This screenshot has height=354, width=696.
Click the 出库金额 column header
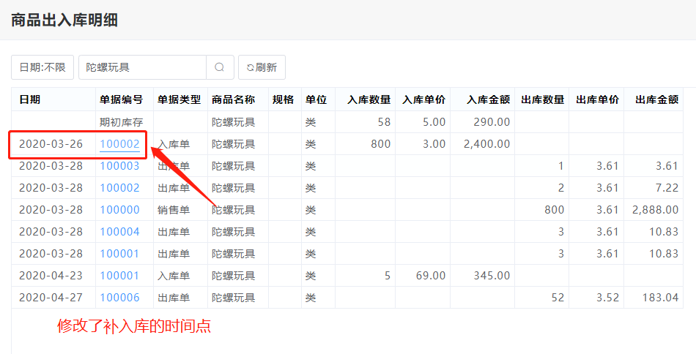coord(656,99)
